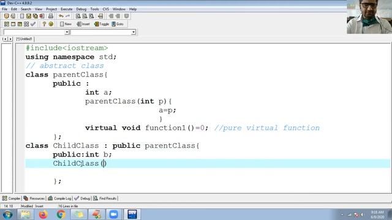Open Windows Explorer from the taskbar

point(26,215)
